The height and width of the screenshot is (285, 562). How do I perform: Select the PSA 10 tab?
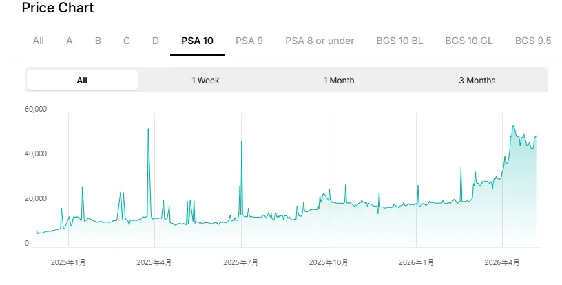[197, 41]
